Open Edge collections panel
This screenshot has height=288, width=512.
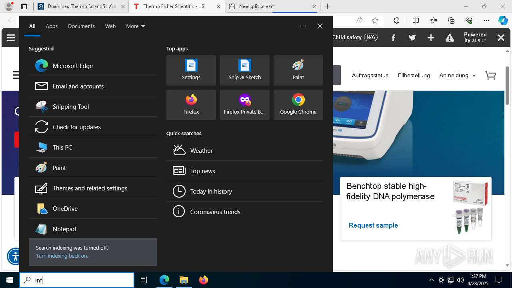pyautogui.click(x=451, y=20)
